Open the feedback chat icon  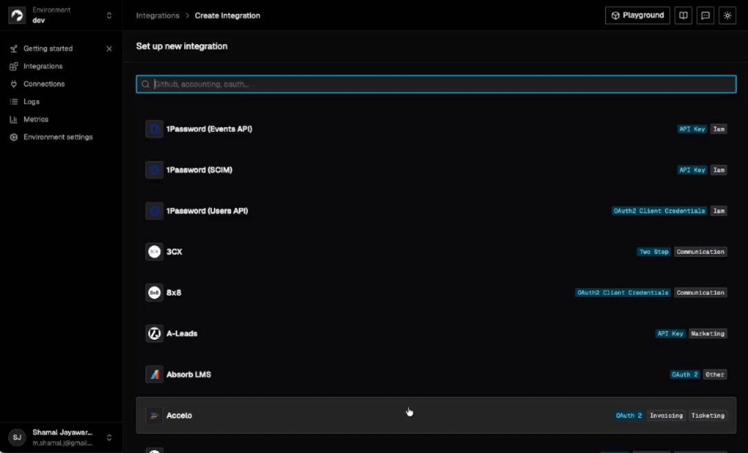coord(705,15)
